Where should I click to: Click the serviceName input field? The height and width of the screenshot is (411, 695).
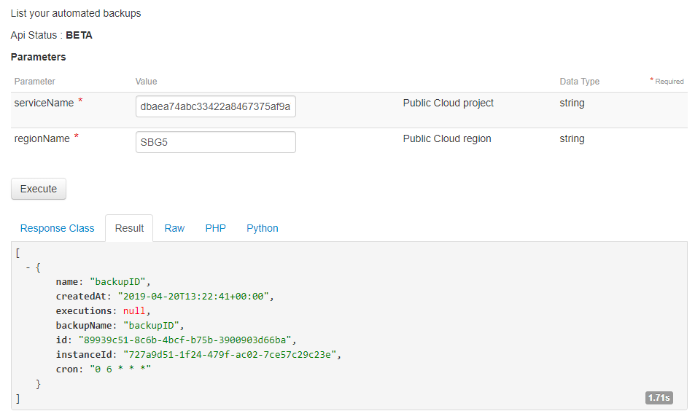tap(215, 106)
